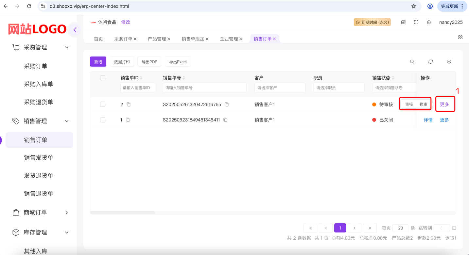Open the 请选择职员 filter dropdown
469x255 pixels.
click(x=339, y=88)
